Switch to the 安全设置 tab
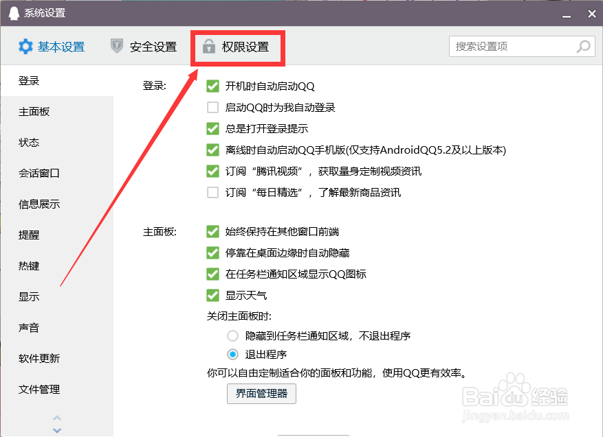The height and width of the screenshot is (437, 603). [144, 47]
